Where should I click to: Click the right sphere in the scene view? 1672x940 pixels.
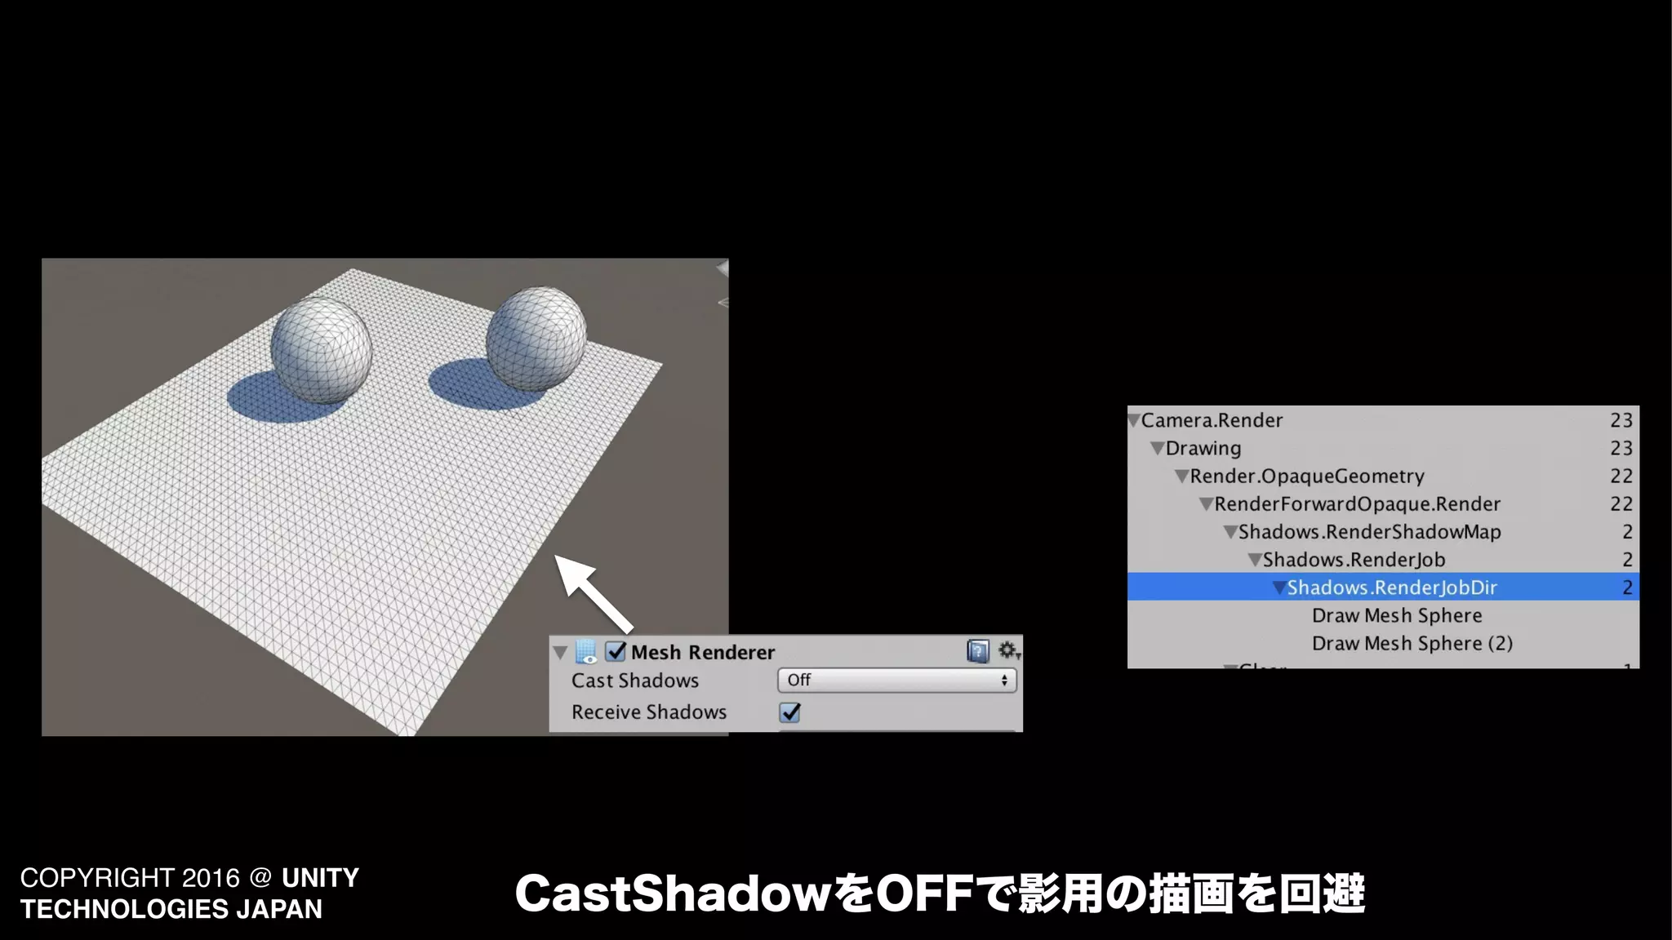536,339
